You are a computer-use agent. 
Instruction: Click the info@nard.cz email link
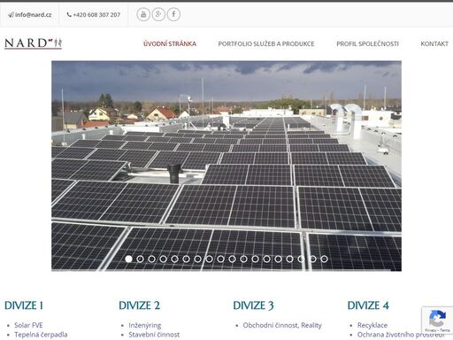point(30,15)
